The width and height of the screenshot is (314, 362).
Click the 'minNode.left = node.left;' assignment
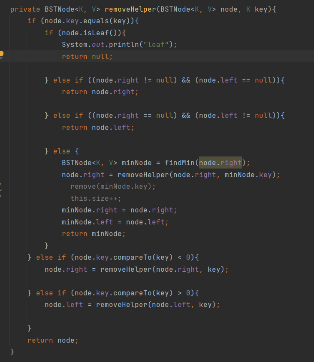tap(115, 222)
